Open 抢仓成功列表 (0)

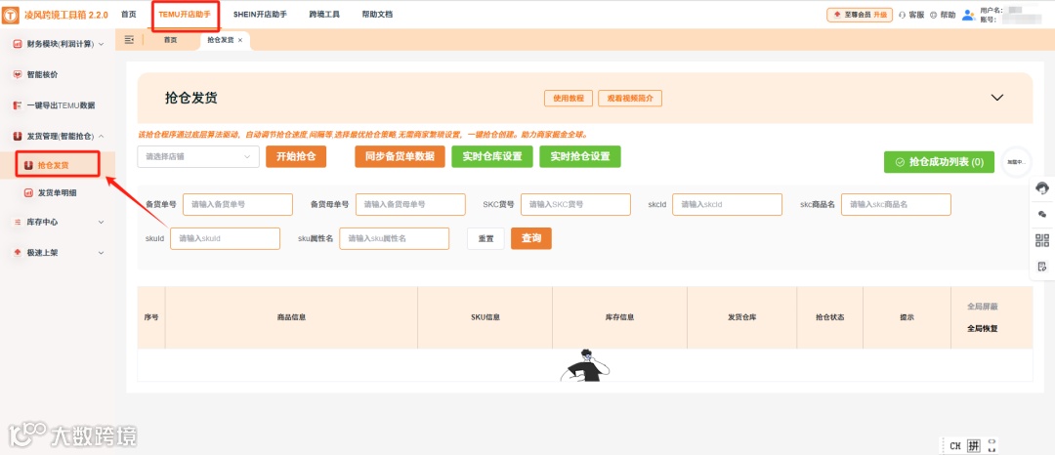coord(939,162)
